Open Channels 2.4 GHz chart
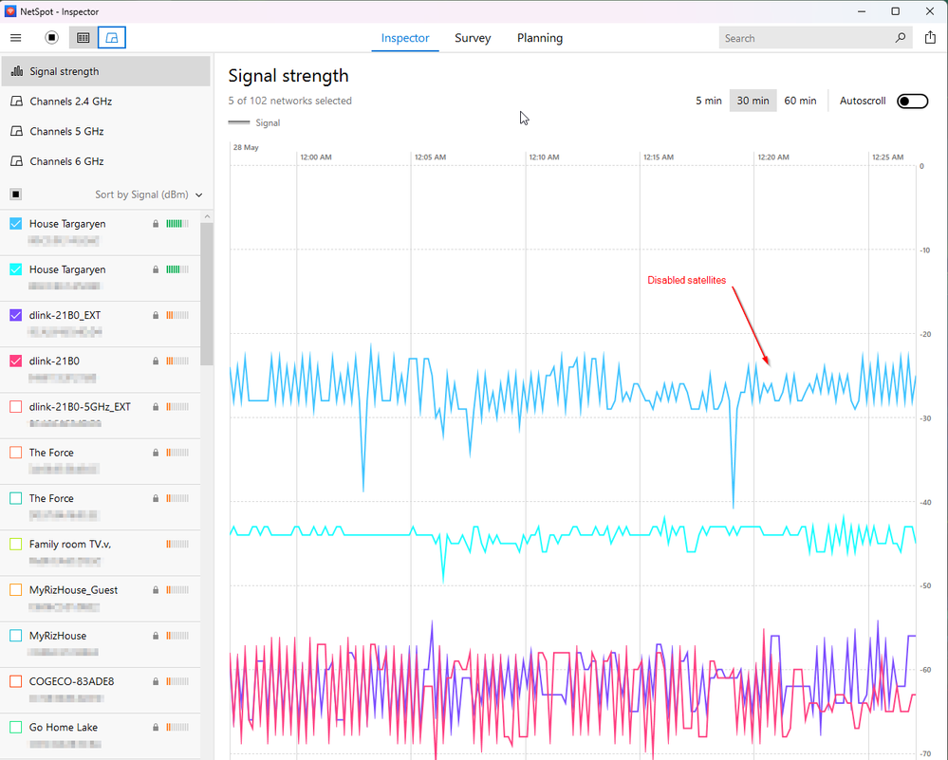Screen dimensions: 948x760 point(70,102)
